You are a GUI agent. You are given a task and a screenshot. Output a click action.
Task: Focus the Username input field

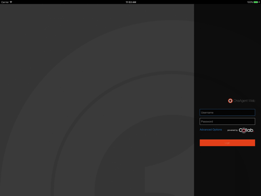click(227, 113)
